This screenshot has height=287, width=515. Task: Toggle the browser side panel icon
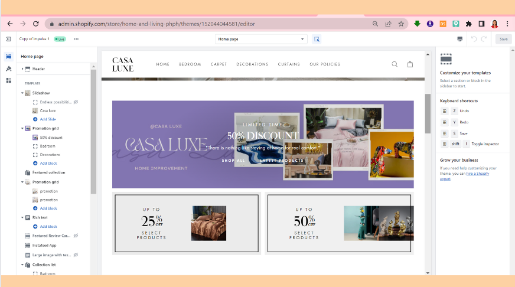pos(481,24)
